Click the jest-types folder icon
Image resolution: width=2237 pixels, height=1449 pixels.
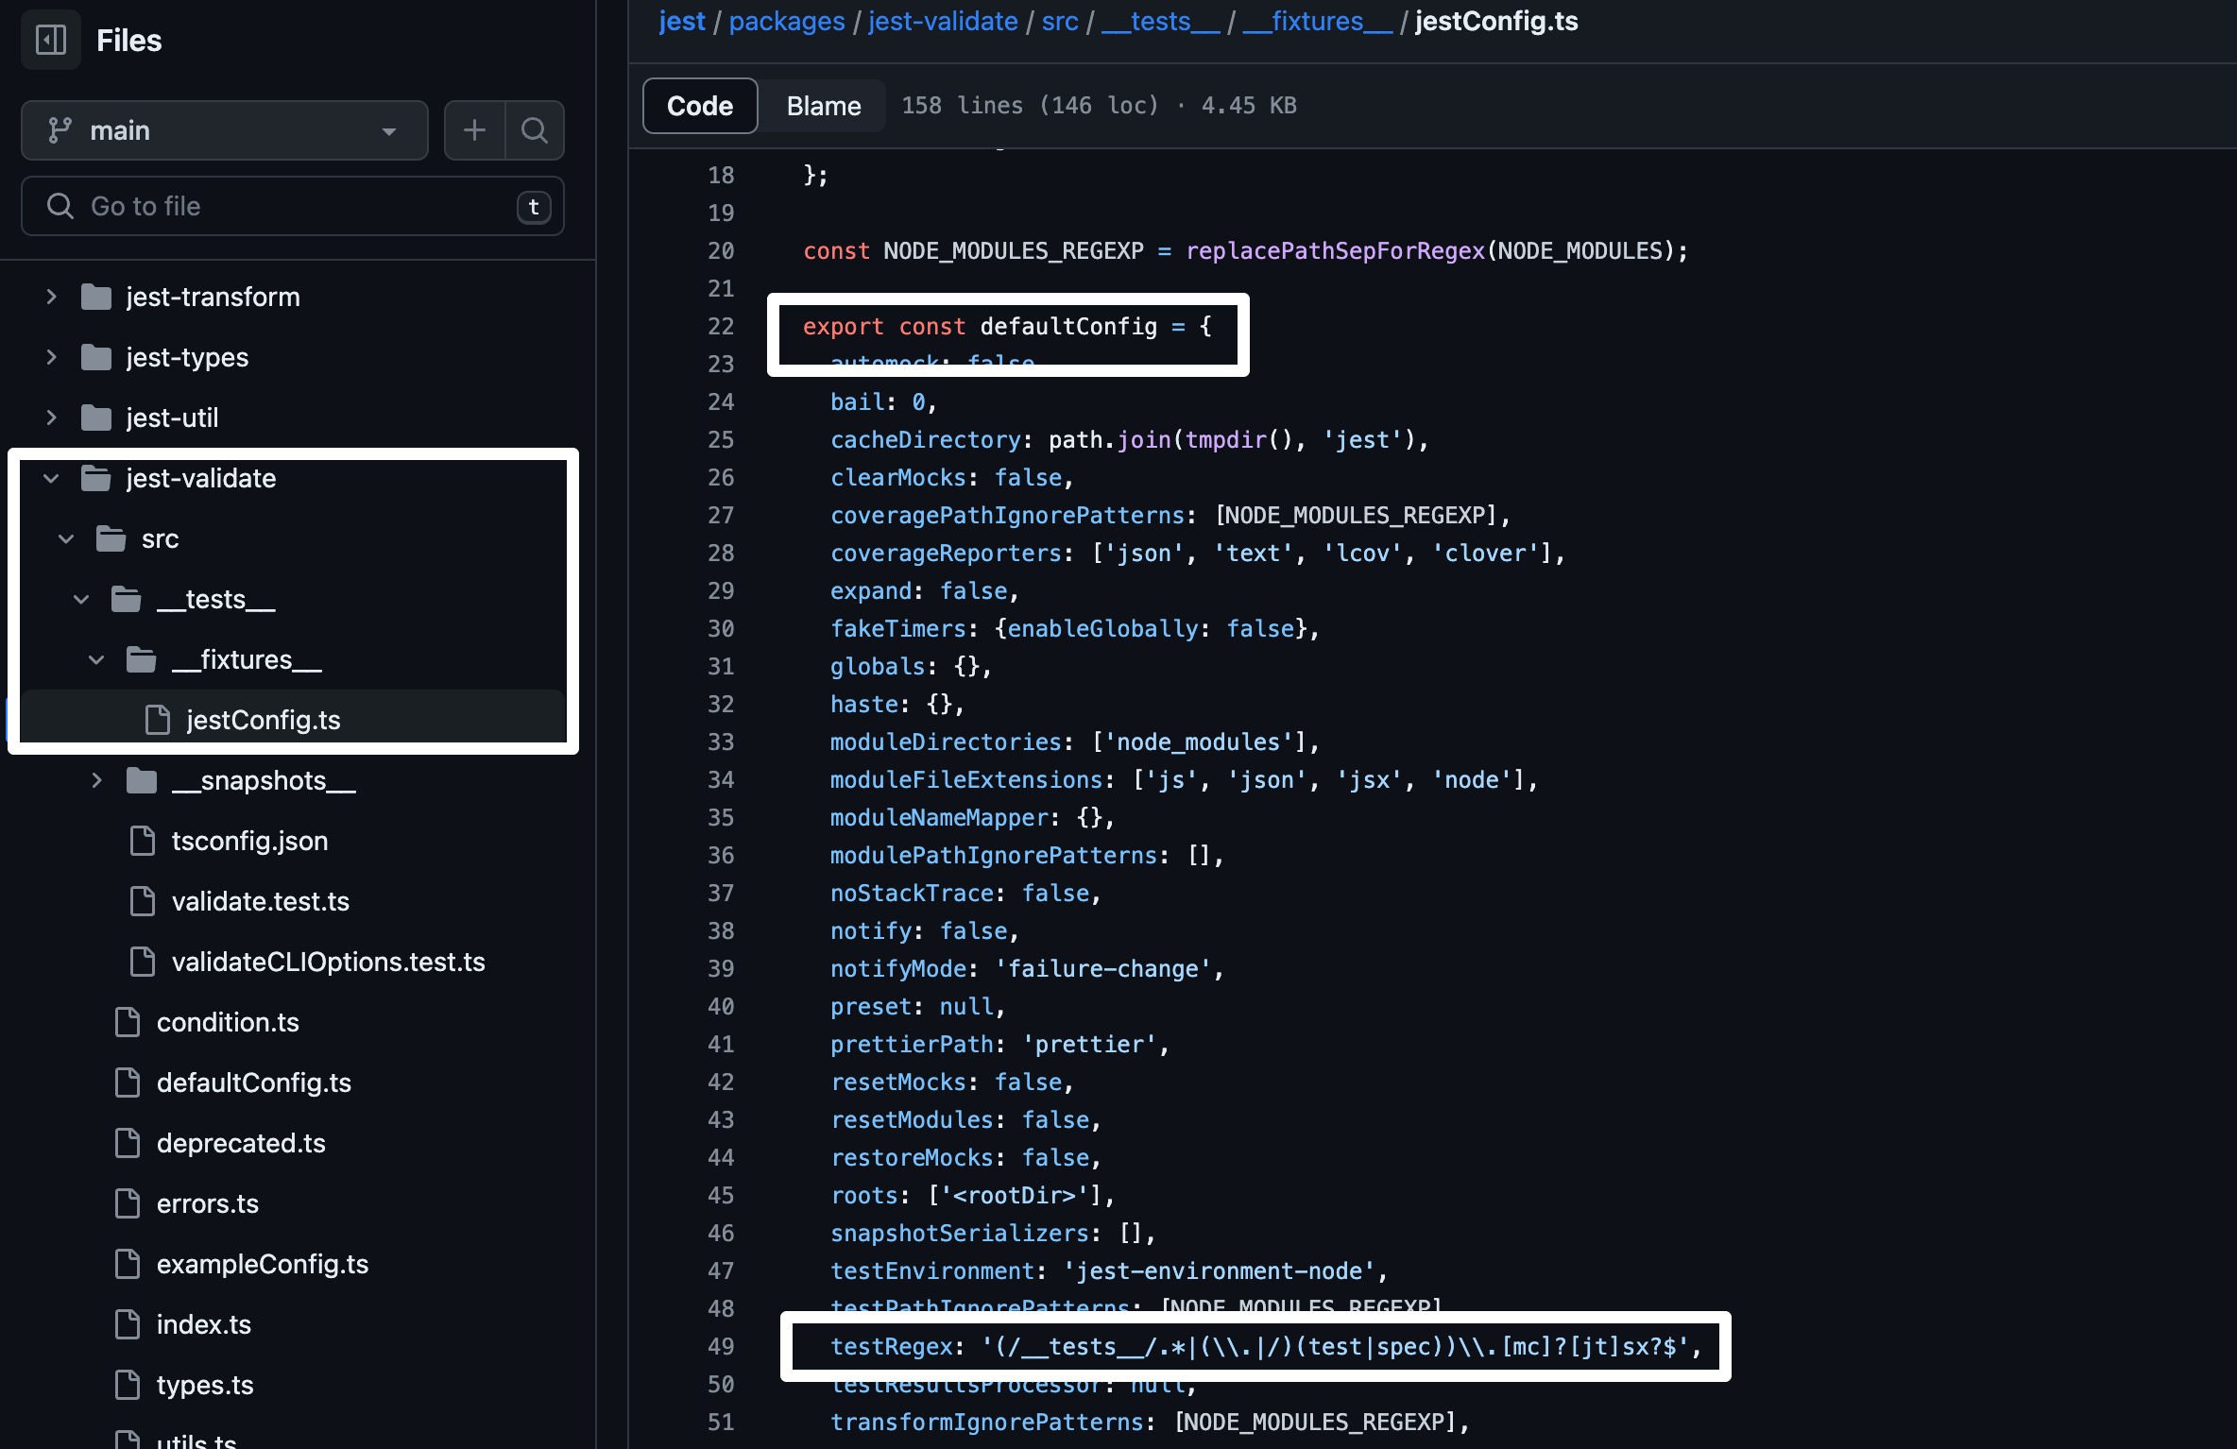click(96, 357)
